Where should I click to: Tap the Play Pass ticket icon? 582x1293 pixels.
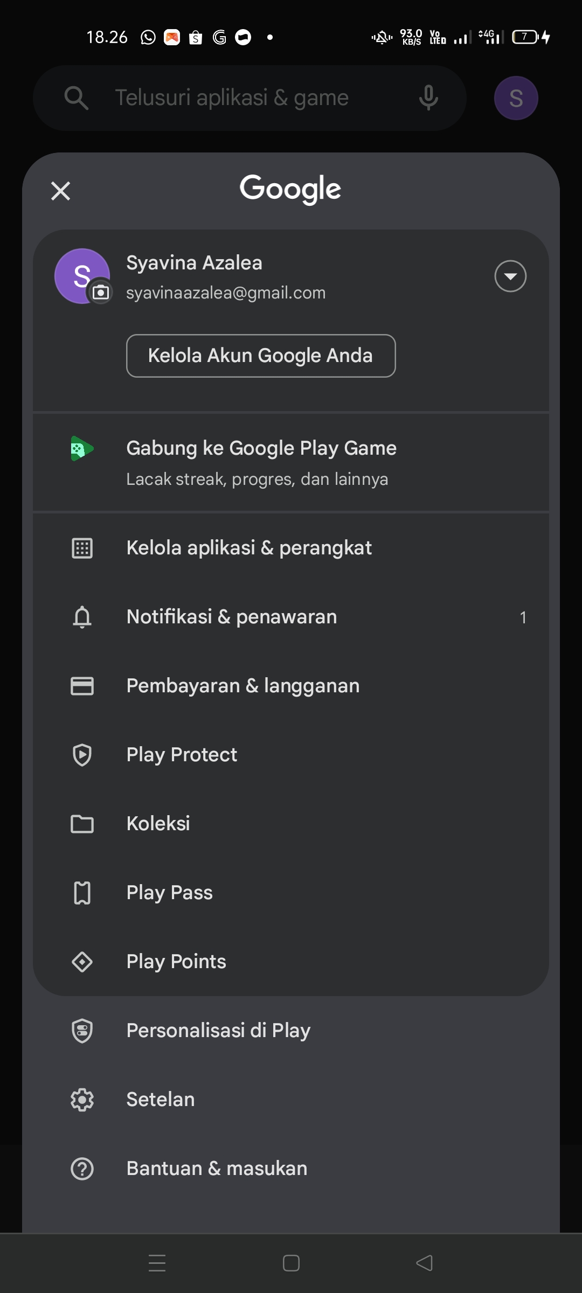82,893
